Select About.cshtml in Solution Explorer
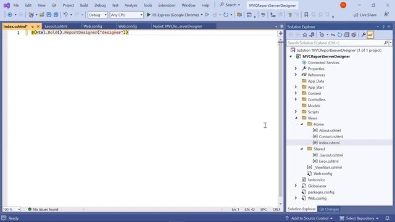The width and height of the screenshot is (395, 222). click(x=330, y=130)
